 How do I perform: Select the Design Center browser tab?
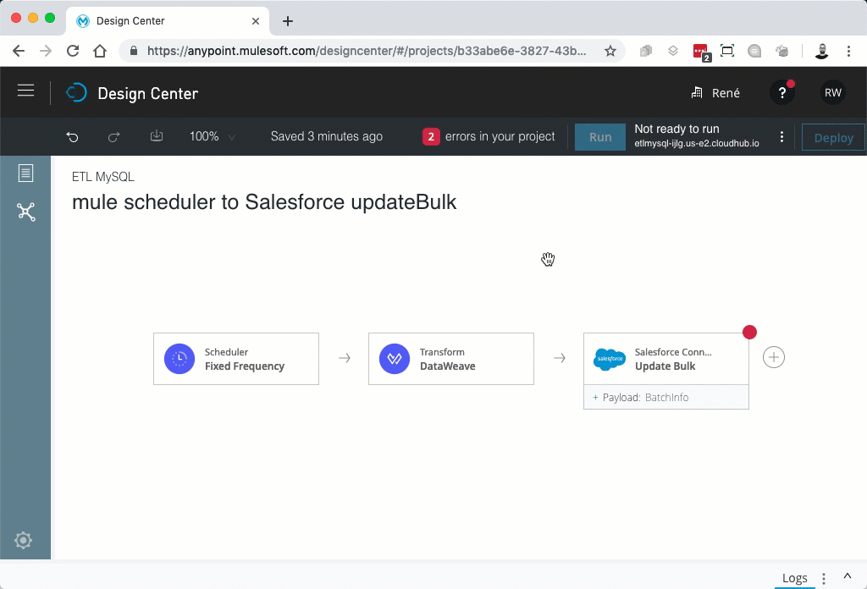168,21
